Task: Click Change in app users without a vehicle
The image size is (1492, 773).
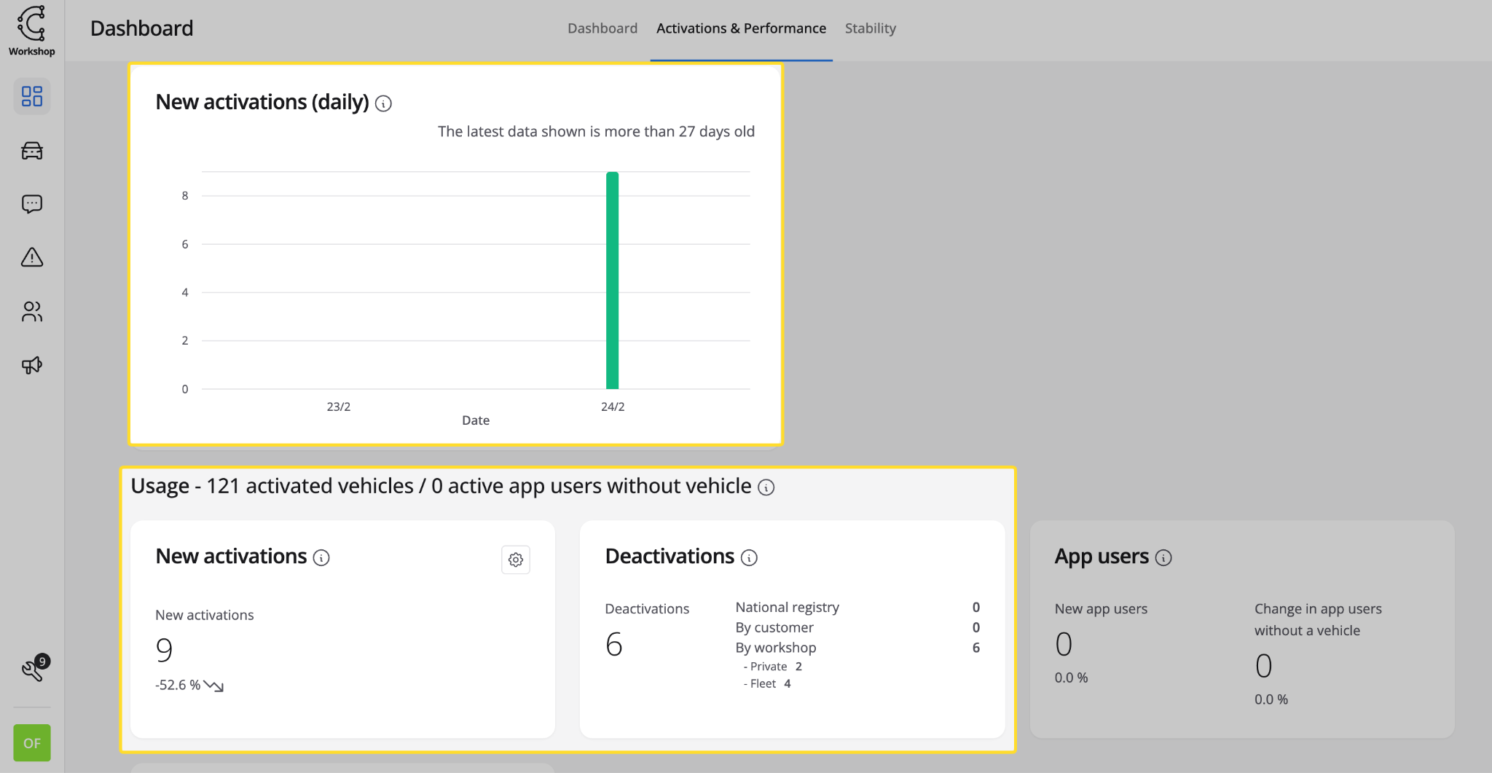Action: (x=1318, y=620)
